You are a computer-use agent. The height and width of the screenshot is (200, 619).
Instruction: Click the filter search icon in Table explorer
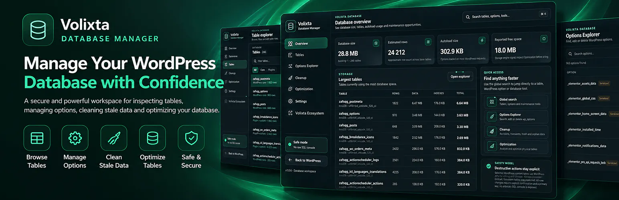pos(255,61)
